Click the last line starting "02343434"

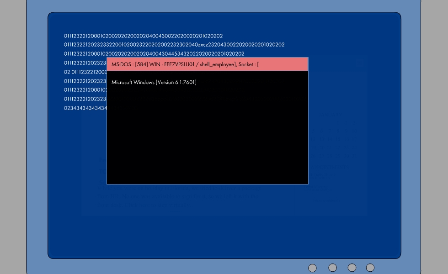click(85, 108)
